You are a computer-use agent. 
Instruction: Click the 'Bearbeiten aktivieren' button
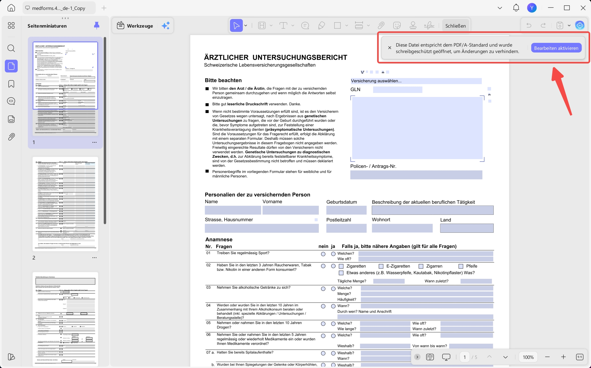tap(556, 48)
